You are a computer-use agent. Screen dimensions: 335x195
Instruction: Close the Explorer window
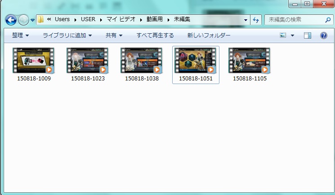[x=324, y=4]
